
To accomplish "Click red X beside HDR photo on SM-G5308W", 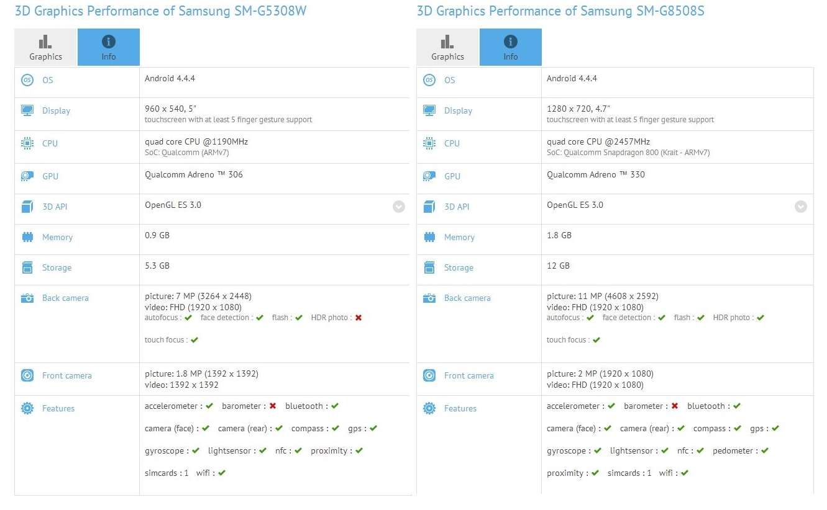I will point(359,318).
